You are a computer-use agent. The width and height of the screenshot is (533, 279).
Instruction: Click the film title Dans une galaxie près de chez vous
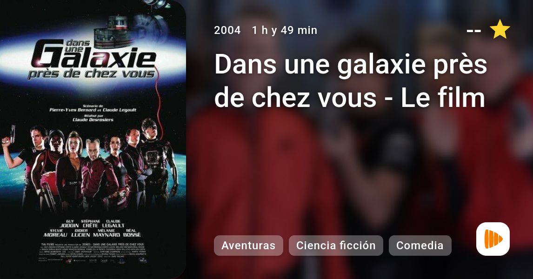pos(351,81)
